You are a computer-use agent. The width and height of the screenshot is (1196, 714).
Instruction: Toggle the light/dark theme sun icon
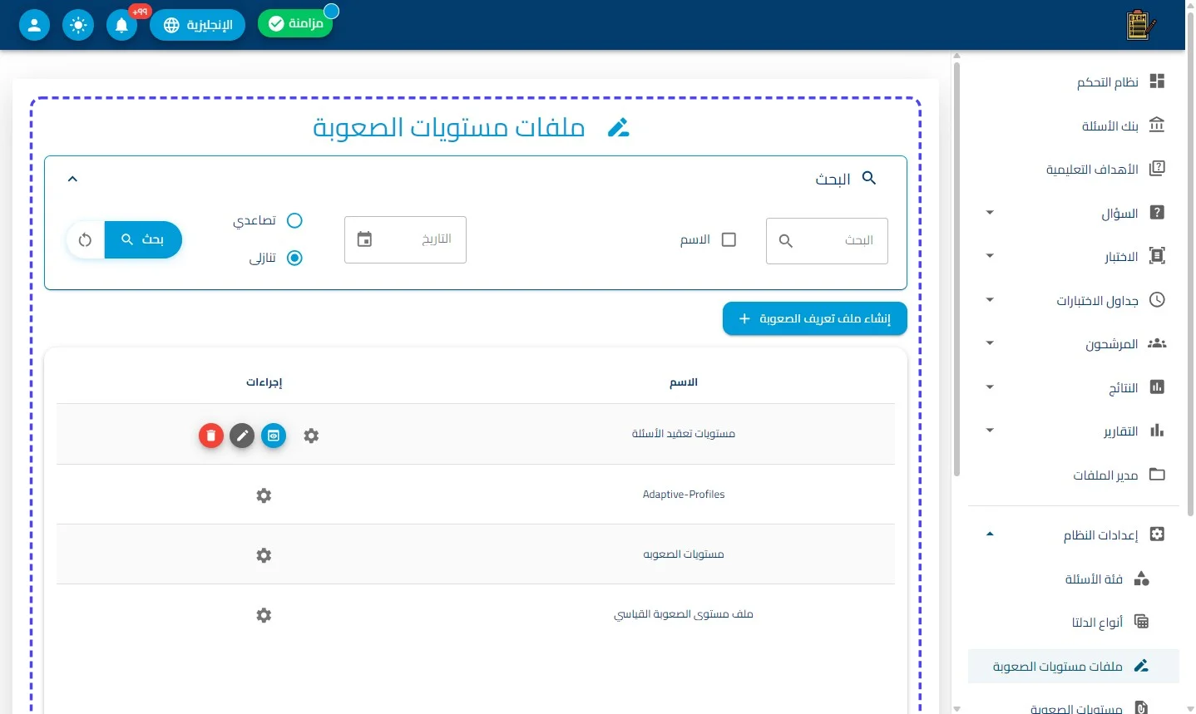pos(78,25)
